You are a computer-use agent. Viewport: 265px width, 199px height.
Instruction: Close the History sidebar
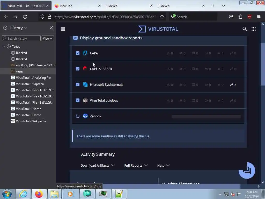[51, 28]
